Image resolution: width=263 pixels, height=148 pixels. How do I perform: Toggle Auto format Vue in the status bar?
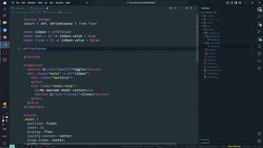point(132,146)
